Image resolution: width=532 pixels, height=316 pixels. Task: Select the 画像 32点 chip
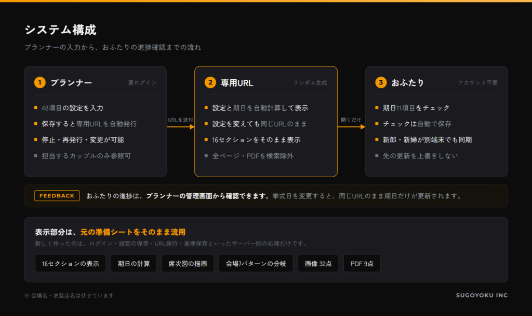click(x=318, y=263)
